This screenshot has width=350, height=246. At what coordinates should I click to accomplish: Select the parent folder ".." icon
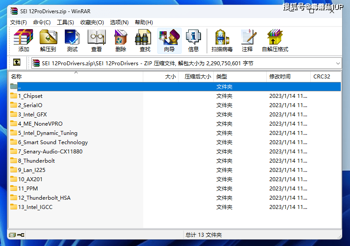click(14, 86)
